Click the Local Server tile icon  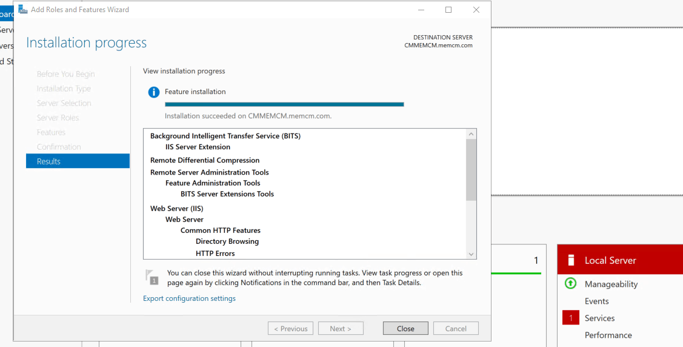tap(571, 260)
